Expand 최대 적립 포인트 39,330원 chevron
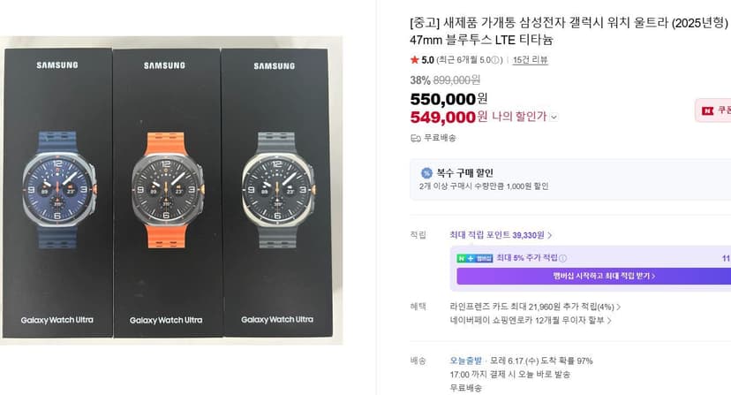 550,235
